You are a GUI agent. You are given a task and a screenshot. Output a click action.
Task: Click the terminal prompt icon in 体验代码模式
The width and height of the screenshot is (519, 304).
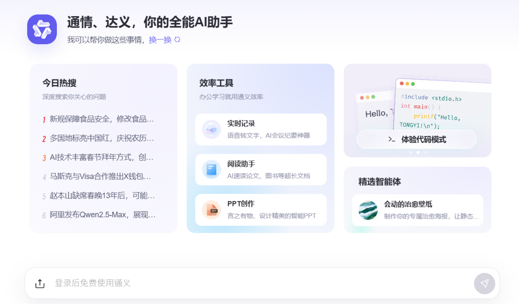point(392,139)
